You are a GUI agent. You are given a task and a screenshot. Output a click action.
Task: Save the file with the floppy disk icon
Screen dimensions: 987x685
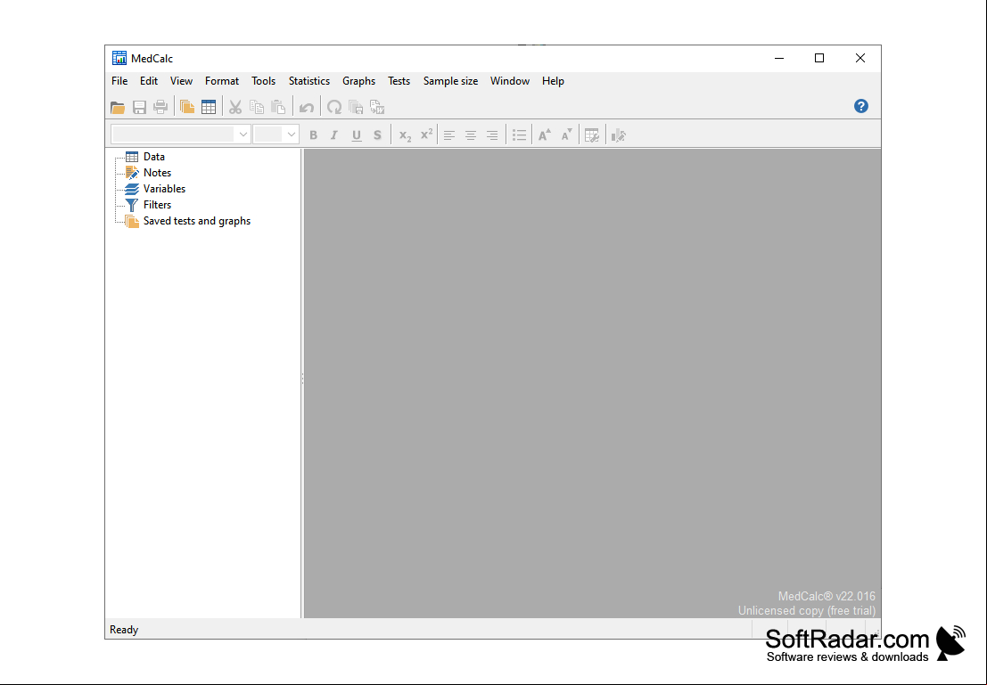[139, 108]
